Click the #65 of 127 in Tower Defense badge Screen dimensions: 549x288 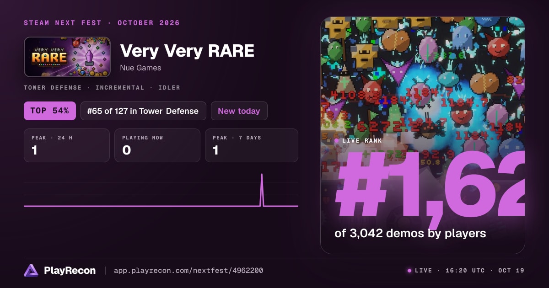tap(143, 111)
